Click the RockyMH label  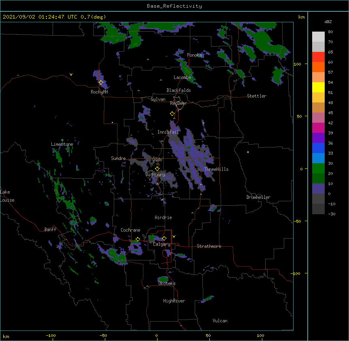point(99,92)
